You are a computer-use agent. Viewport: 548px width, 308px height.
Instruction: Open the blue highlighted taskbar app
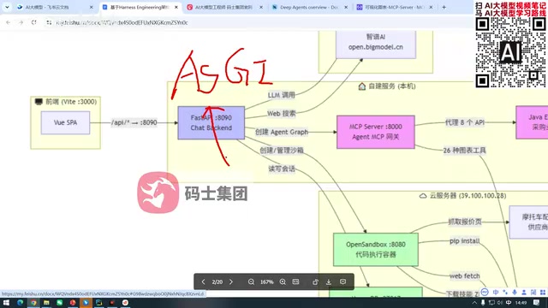(86, 302)
